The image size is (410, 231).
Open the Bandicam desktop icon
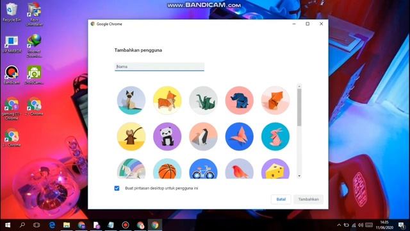(x=12, y=74)
